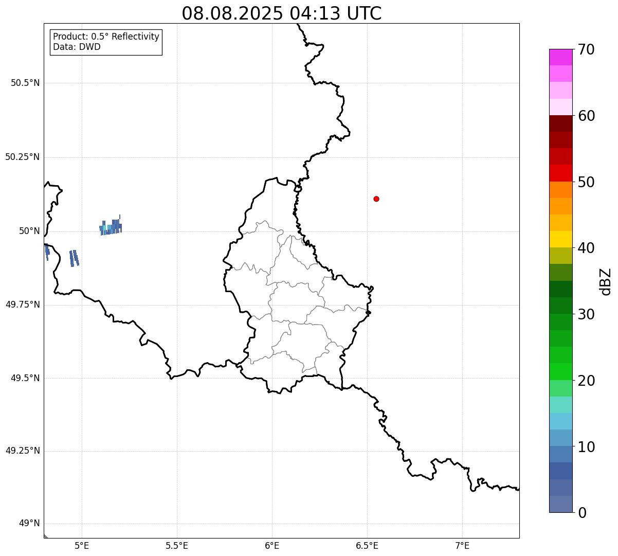The width and height of the screenshot is (618, 556).
Task: Click the 6.5°E longitude label
Action: (367, 545)
